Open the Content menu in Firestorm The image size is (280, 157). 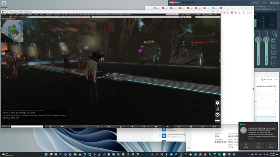point(30,14)
